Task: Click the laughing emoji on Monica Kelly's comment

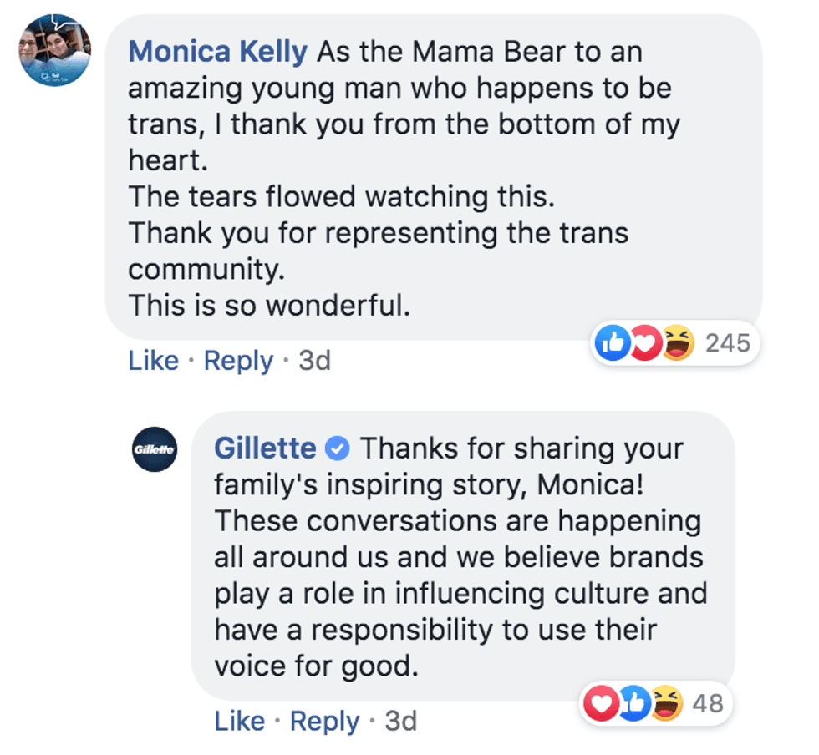Action: click(678, 343)
